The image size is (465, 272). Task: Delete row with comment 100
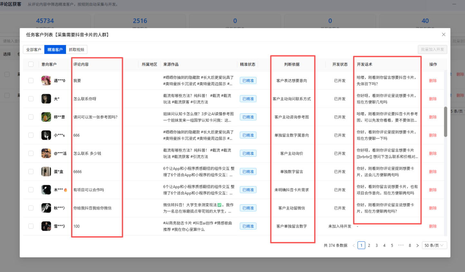433,226
